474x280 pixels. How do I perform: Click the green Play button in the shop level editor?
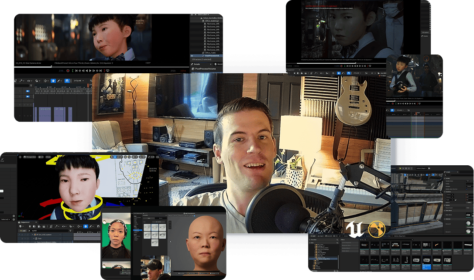click(400, 168)
